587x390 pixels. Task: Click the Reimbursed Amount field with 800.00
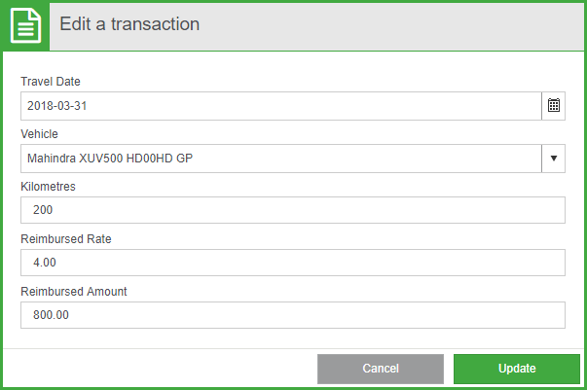(293, 315)
